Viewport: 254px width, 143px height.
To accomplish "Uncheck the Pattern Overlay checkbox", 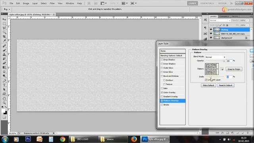I will pyautogui.click(x=162, y=100).
